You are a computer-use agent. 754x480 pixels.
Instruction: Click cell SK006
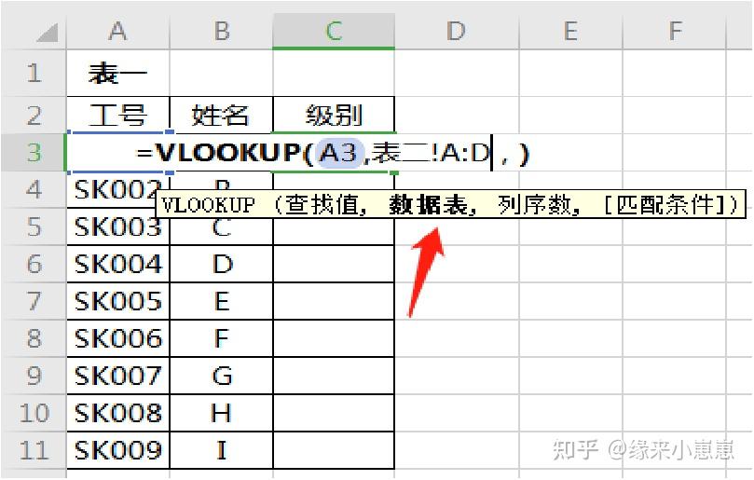pyautogui.click(x=117, y=338)
